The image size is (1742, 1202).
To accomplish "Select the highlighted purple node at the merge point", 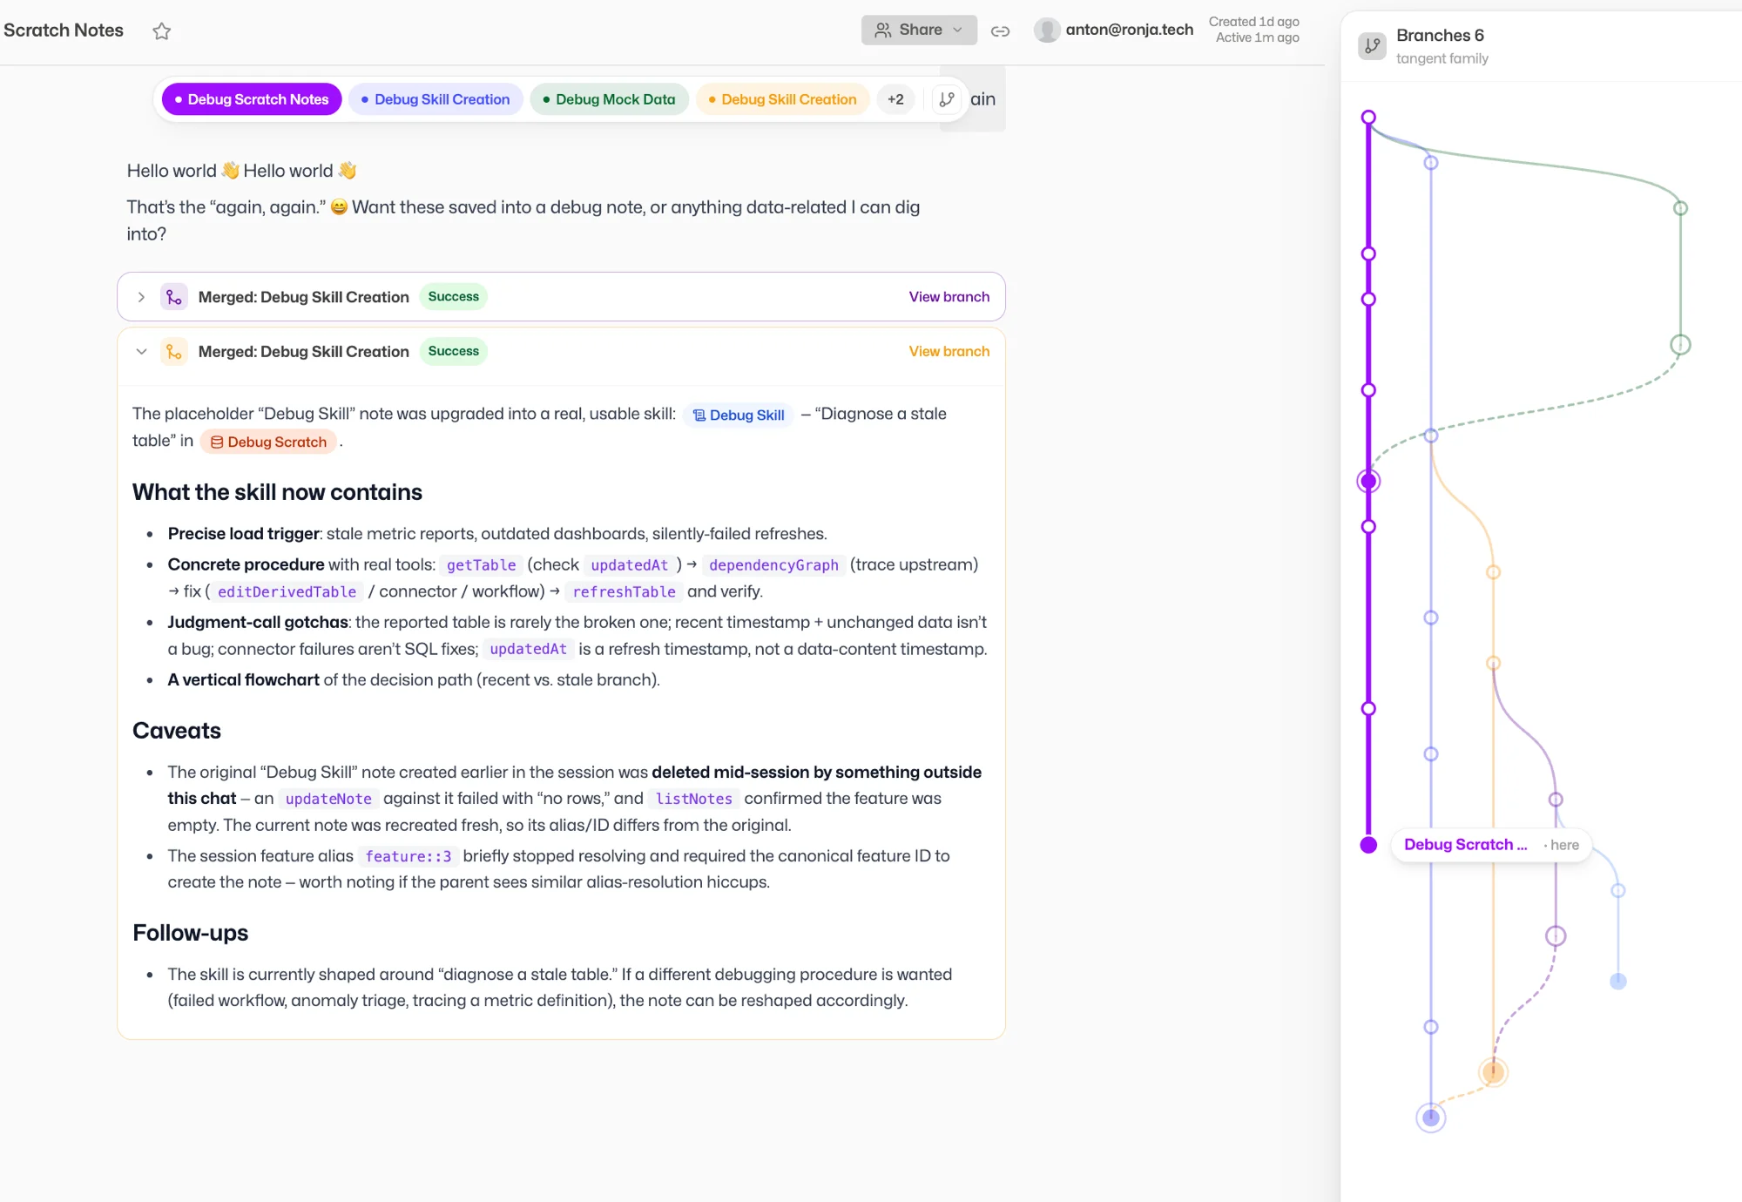I will (1368, 481).
